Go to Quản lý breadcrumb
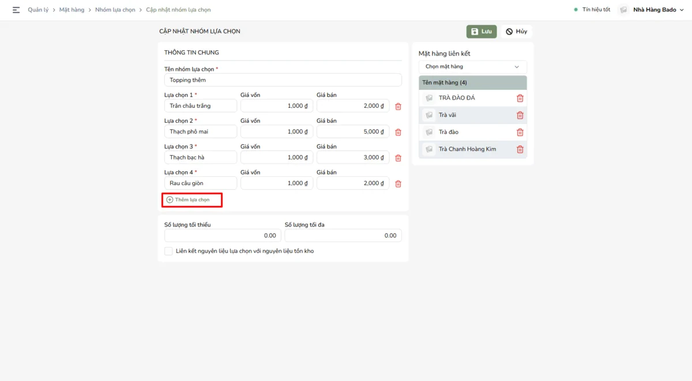Screen dimensions: 692x381 [38, 10]
